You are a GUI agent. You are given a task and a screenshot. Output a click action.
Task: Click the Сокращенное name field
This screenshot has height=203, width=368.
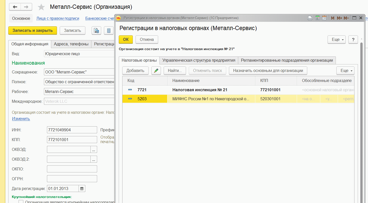click(x=79, y=72)
